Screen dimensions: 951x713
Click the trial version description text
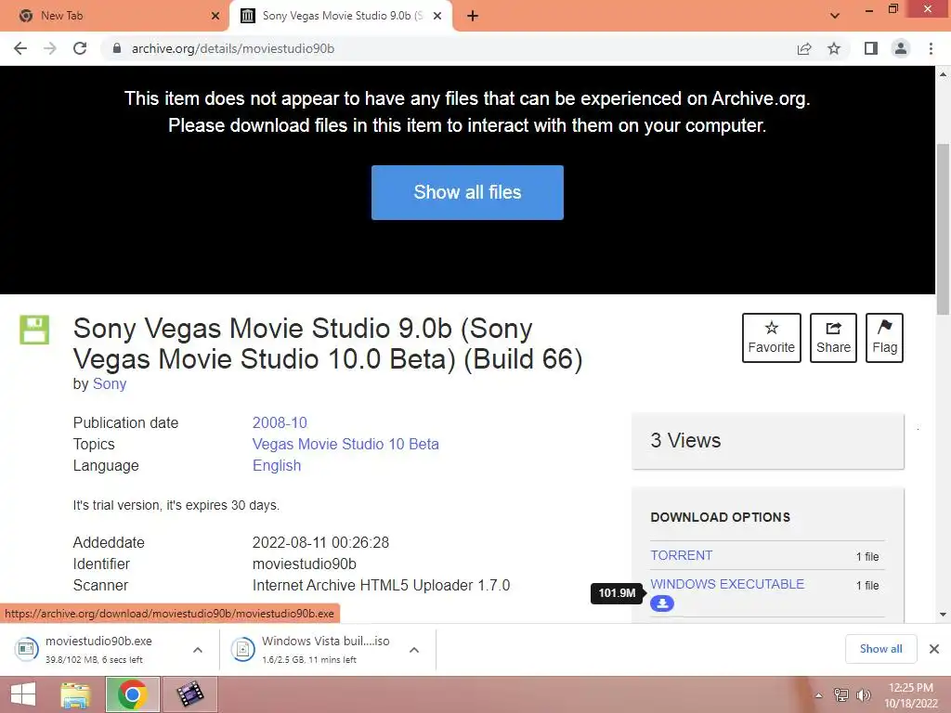176,505
